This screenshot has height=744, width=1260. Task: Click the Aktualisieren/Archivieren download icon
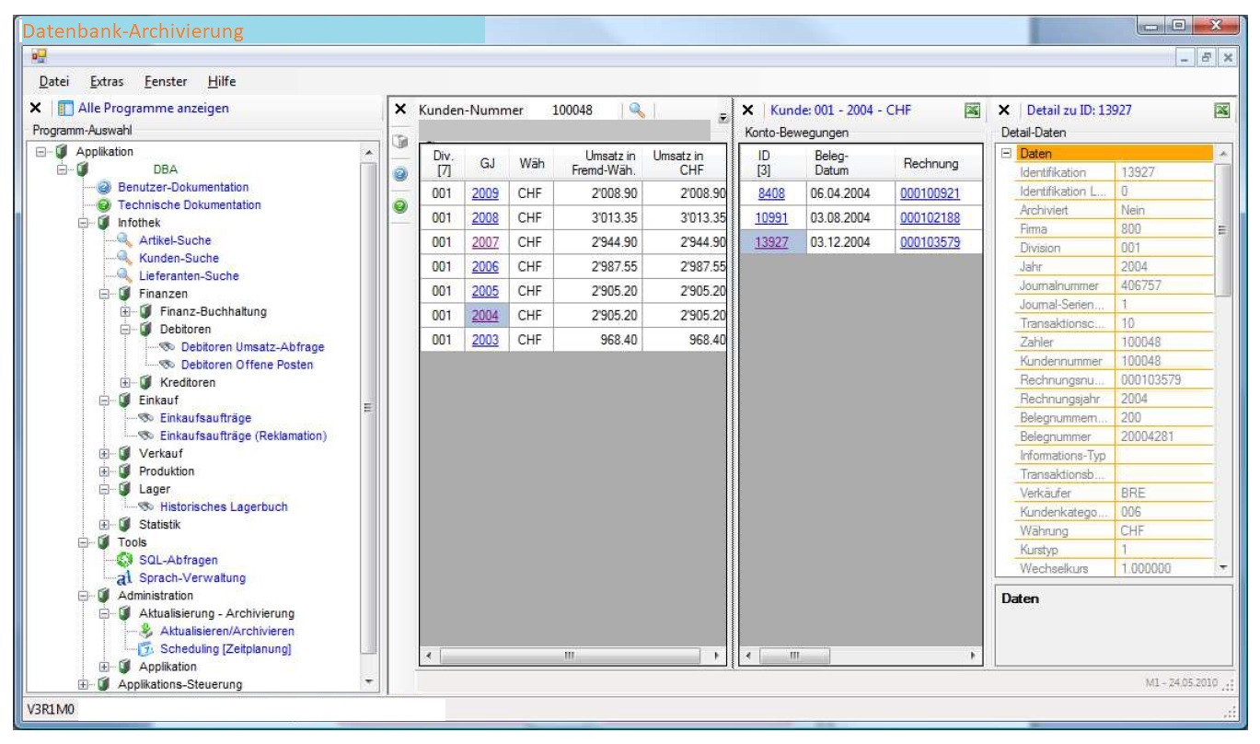[x=144, y=631]
